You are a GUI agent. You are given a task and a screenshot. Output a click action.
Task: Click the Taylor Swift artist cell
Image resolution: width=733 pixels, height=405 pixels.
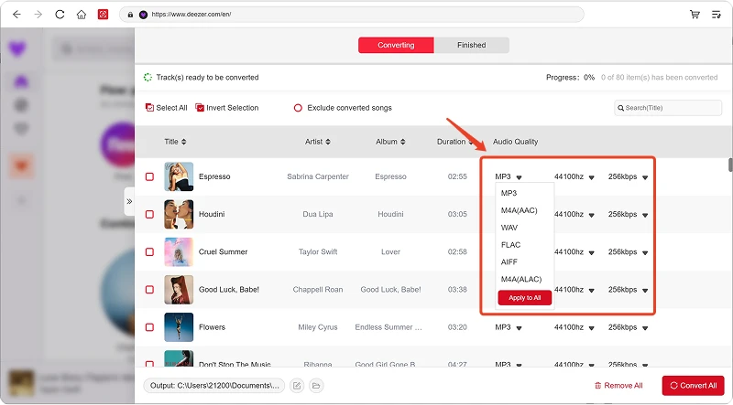(318, 252)
